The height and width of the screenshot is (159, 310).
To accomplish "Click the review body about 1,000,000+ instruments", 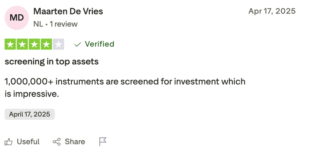I will pyautogui.click(x=125, y=87).
